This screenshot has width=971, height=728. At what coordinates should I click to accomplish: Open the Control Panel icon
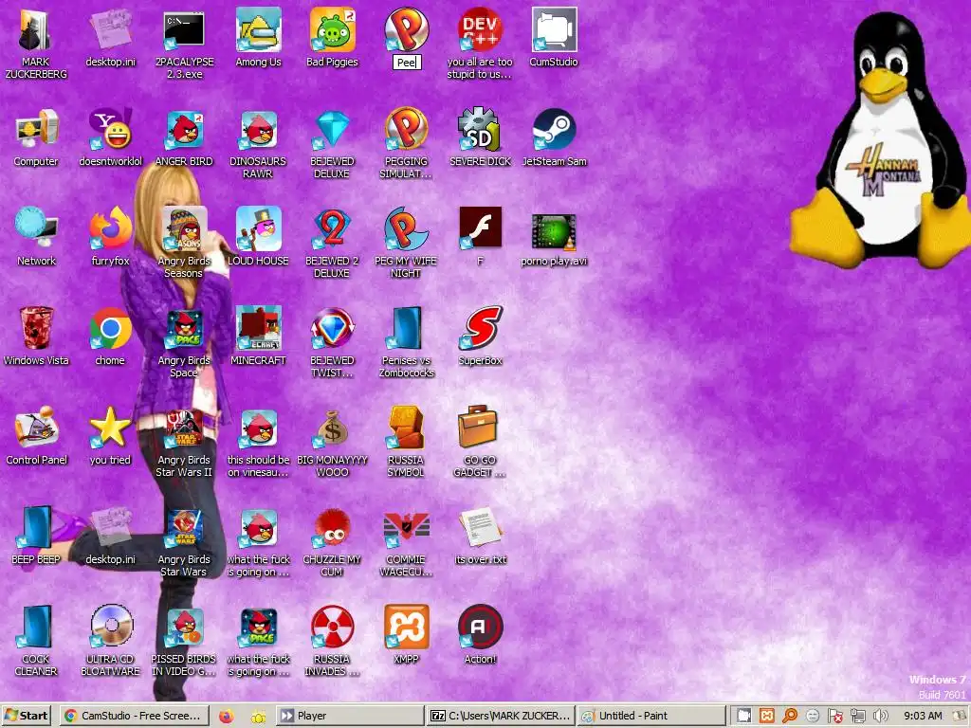coord(36,428)
